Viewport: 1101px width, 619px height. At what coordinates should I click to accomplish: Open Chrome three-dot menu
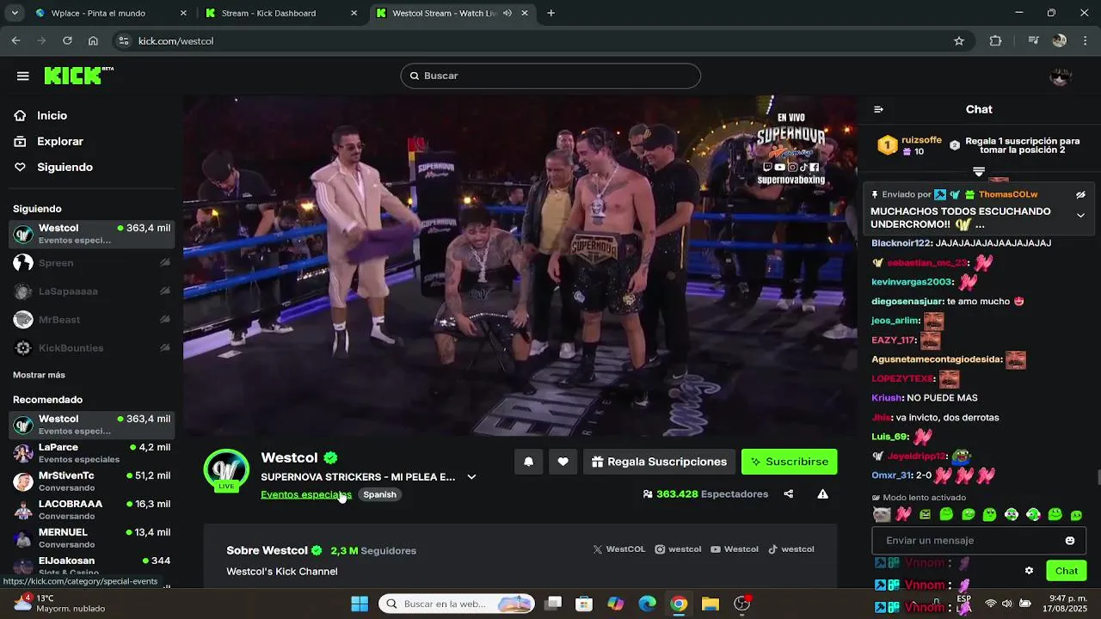(1085, 40)
